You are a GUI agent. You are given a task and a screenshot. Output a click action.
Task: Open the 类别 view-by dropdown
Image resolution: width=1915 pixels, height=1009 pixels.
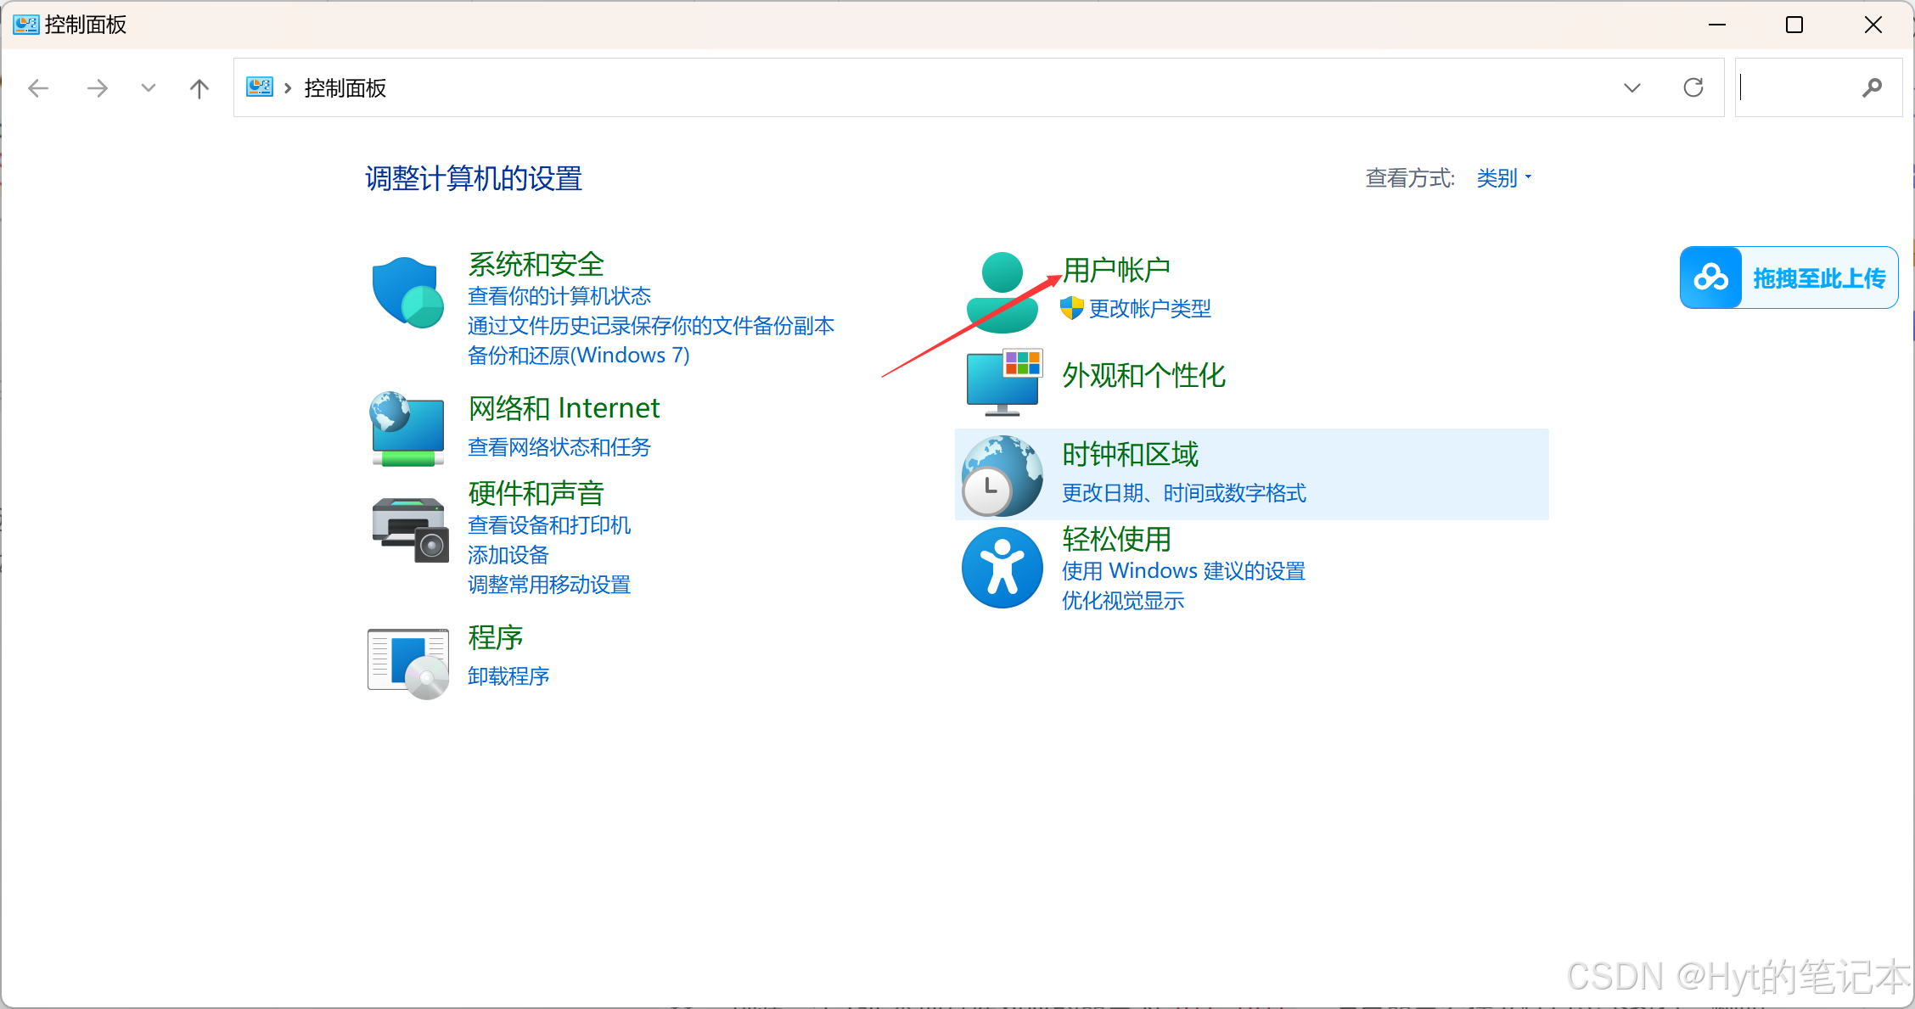coord(1503,178)
